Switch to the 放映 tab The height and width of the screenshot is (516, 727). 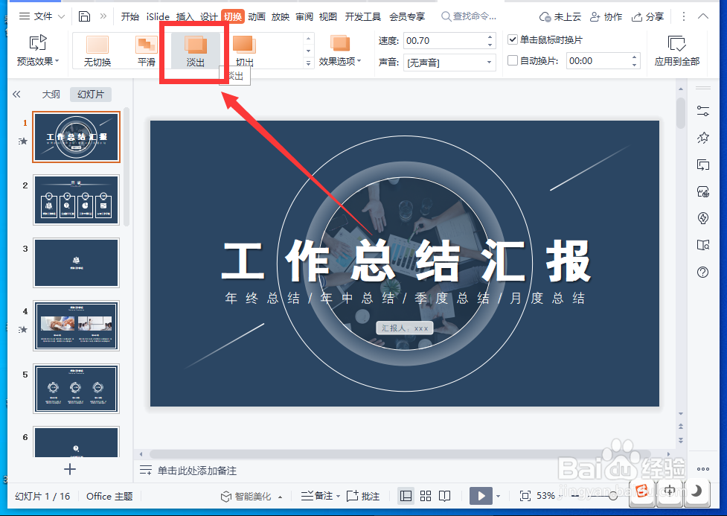click(280, 16)
